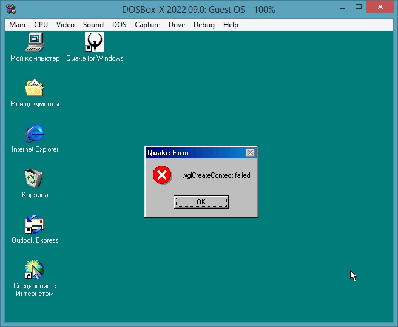This screenshot has height=327, width=398.
Task: Click the red error icon in Quake Error dialog
Action: point(162,175)
